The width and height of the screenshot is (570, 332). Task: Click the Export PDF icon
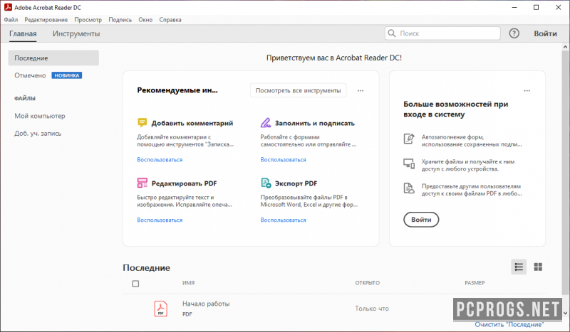pos(266,183)
